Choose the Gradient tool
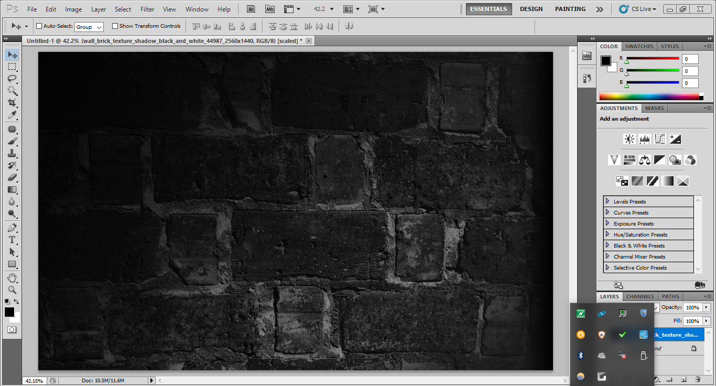The width and height of the screenshot is (716, 386). coord(12,189)
